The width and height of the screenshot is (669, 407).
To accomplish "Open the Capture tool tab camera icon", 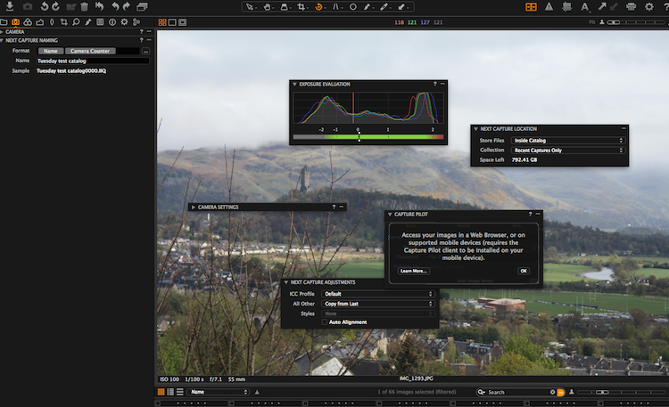I will tap(16, 20).
